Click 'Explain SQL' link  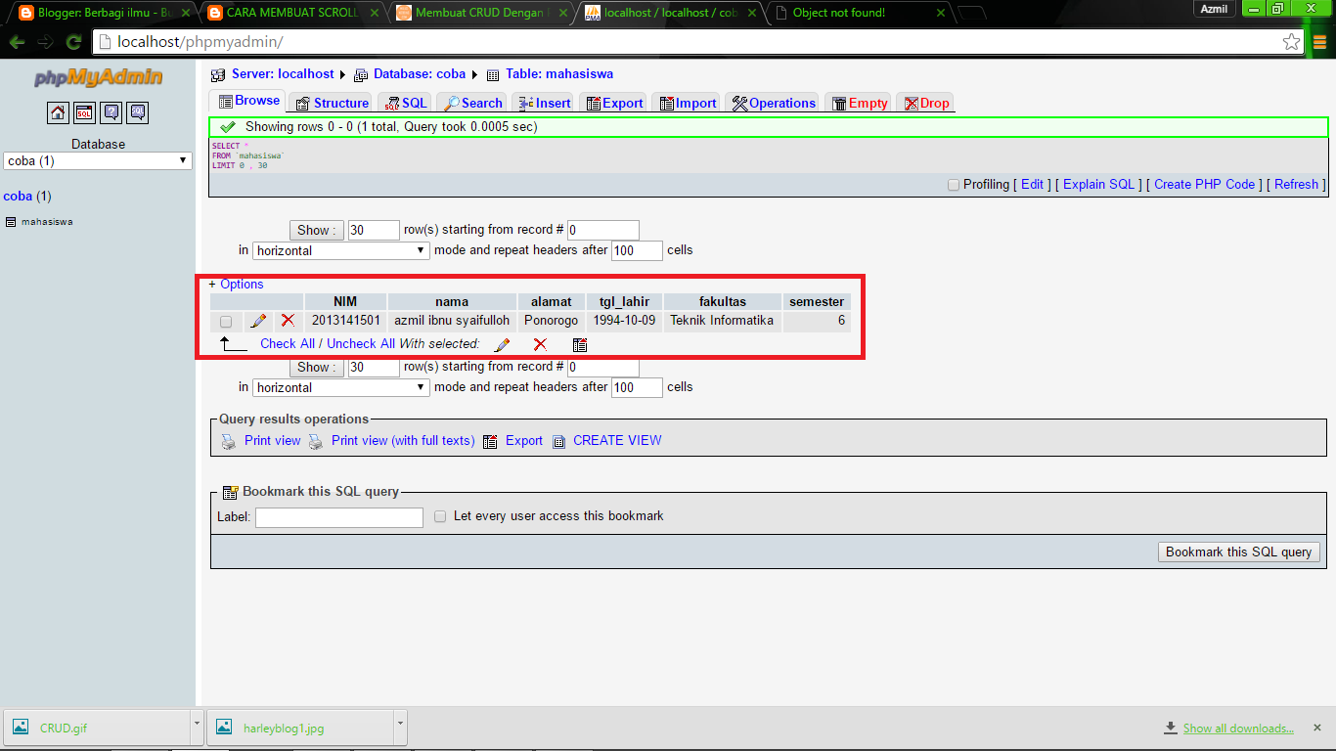click(x=1097, y=184)
